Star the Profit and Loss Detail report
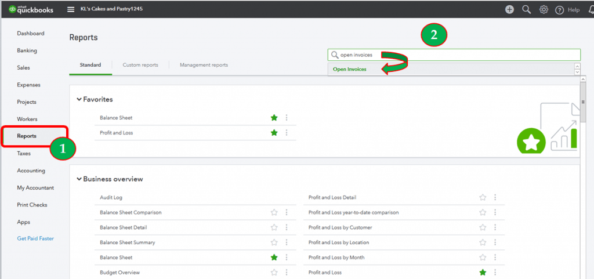The width and height of the screenshot is (594, 279). 483,197
